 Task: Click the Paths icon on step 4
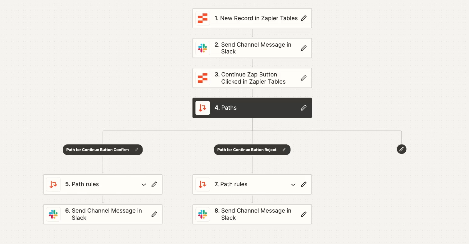[203, 108]
